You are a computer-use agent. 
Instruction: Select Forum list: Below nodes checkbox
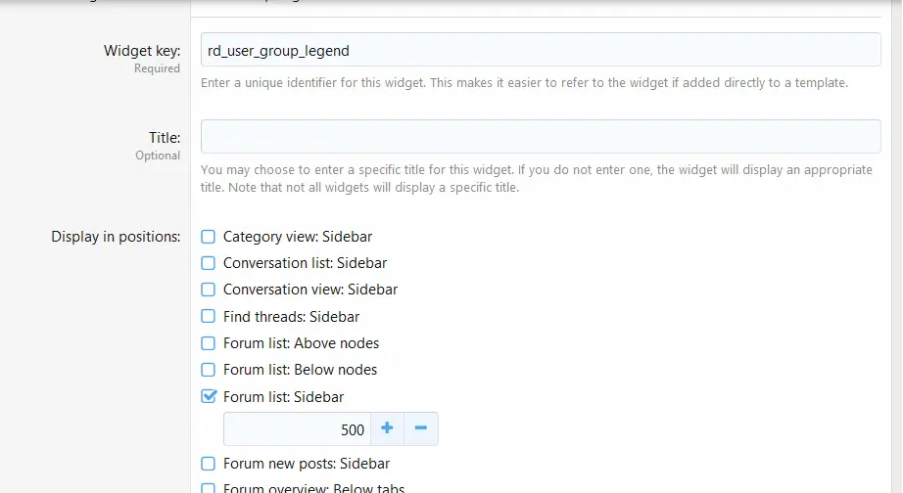(x=208, y=370)
